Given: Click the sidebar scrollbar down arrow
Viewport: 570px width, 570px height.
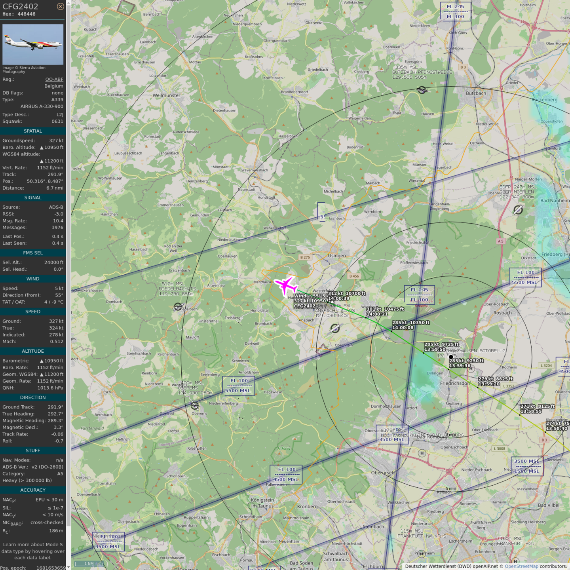Looking at the screenshot, I should point(68,567).
